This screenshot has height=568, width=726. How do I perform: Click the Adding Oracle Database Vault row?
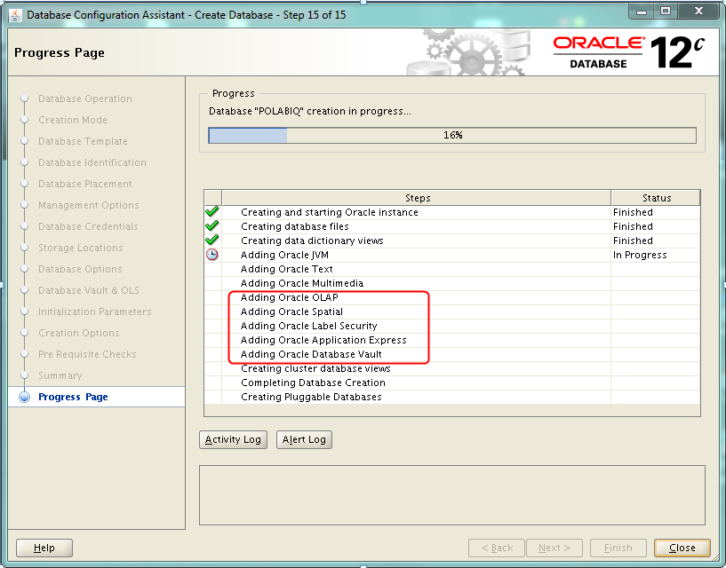(452, 354)
